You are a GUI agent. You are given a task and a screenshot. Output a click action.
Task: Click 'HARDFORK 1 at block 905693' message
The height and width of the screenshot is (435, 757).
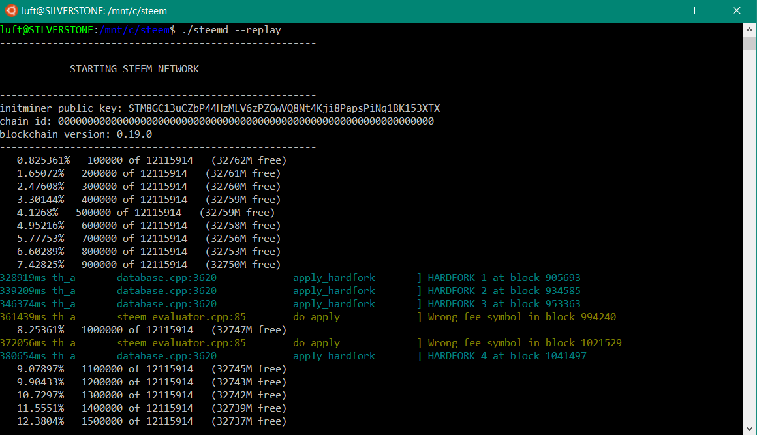(504, 278)
